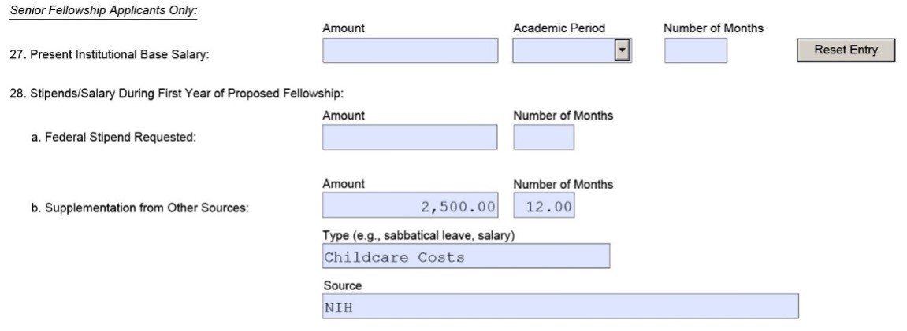
Task: Click the Academic Period column label
Action: 559,28
